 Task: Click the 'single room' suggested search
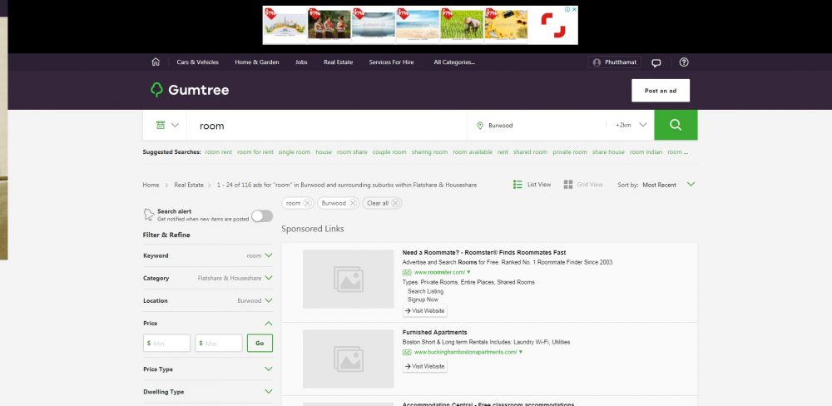tap(295, 151)
